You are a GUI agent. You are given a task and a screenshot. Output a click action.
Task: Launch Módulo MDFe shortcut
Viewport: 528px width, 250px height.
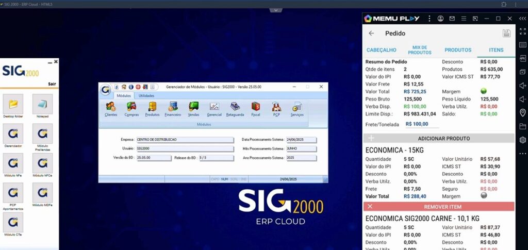point(42,195)
